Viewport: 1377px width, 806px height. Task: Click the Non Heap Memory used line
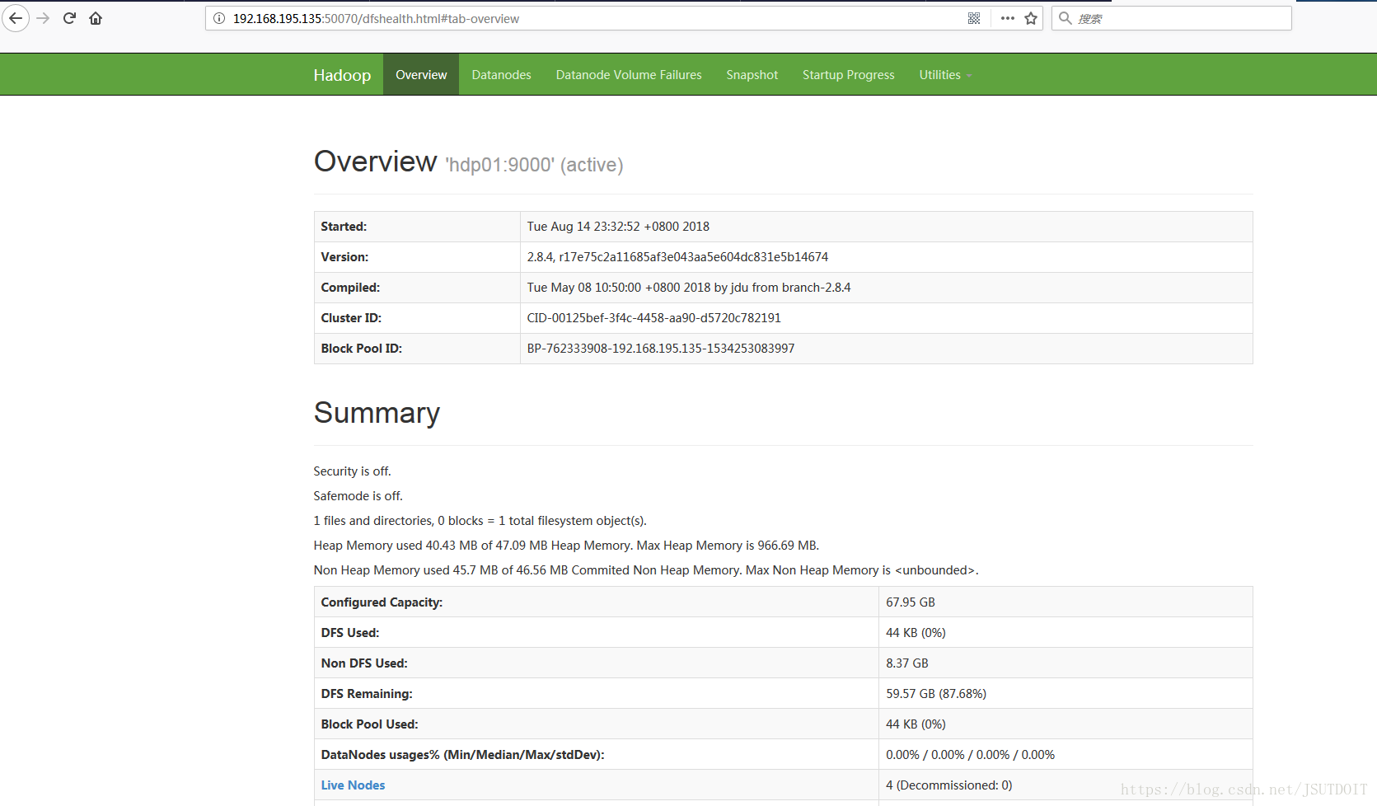[x=646, y=570]
